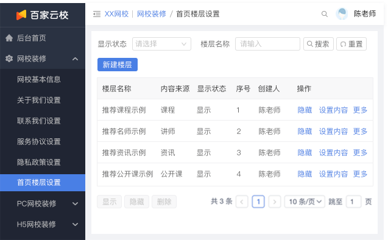Select page 1 in pagination
The height and width of the screenshot is (240, 388).
tap(258, 202)
